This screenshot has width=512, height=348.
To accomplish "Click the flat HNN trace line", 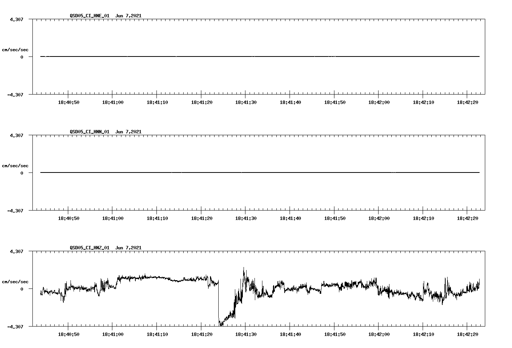I will click(x=260, y=172).
